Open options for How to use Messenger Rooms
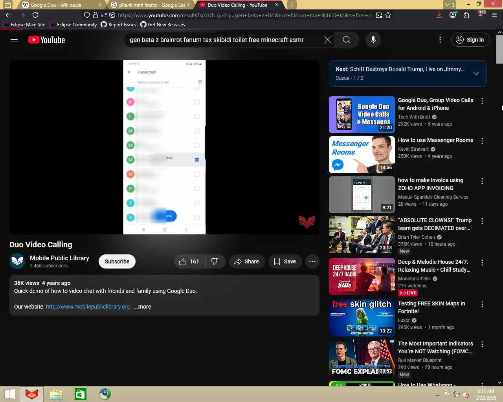This screenshot has height=402, width=503. [482, 141]
